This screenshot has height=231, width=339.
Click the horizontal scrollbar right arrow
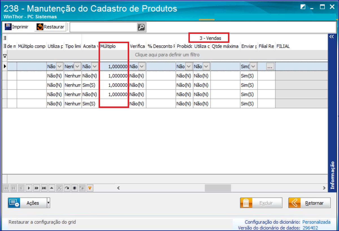324,188
